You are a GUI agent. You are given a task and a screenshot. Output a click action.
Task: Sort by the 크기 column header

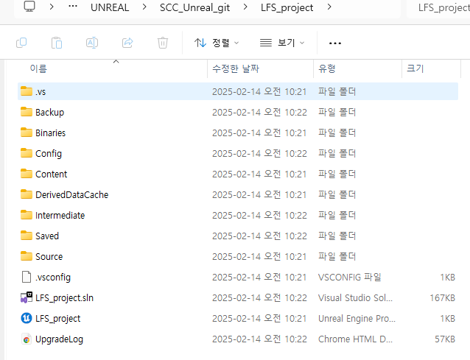(415, 68)
